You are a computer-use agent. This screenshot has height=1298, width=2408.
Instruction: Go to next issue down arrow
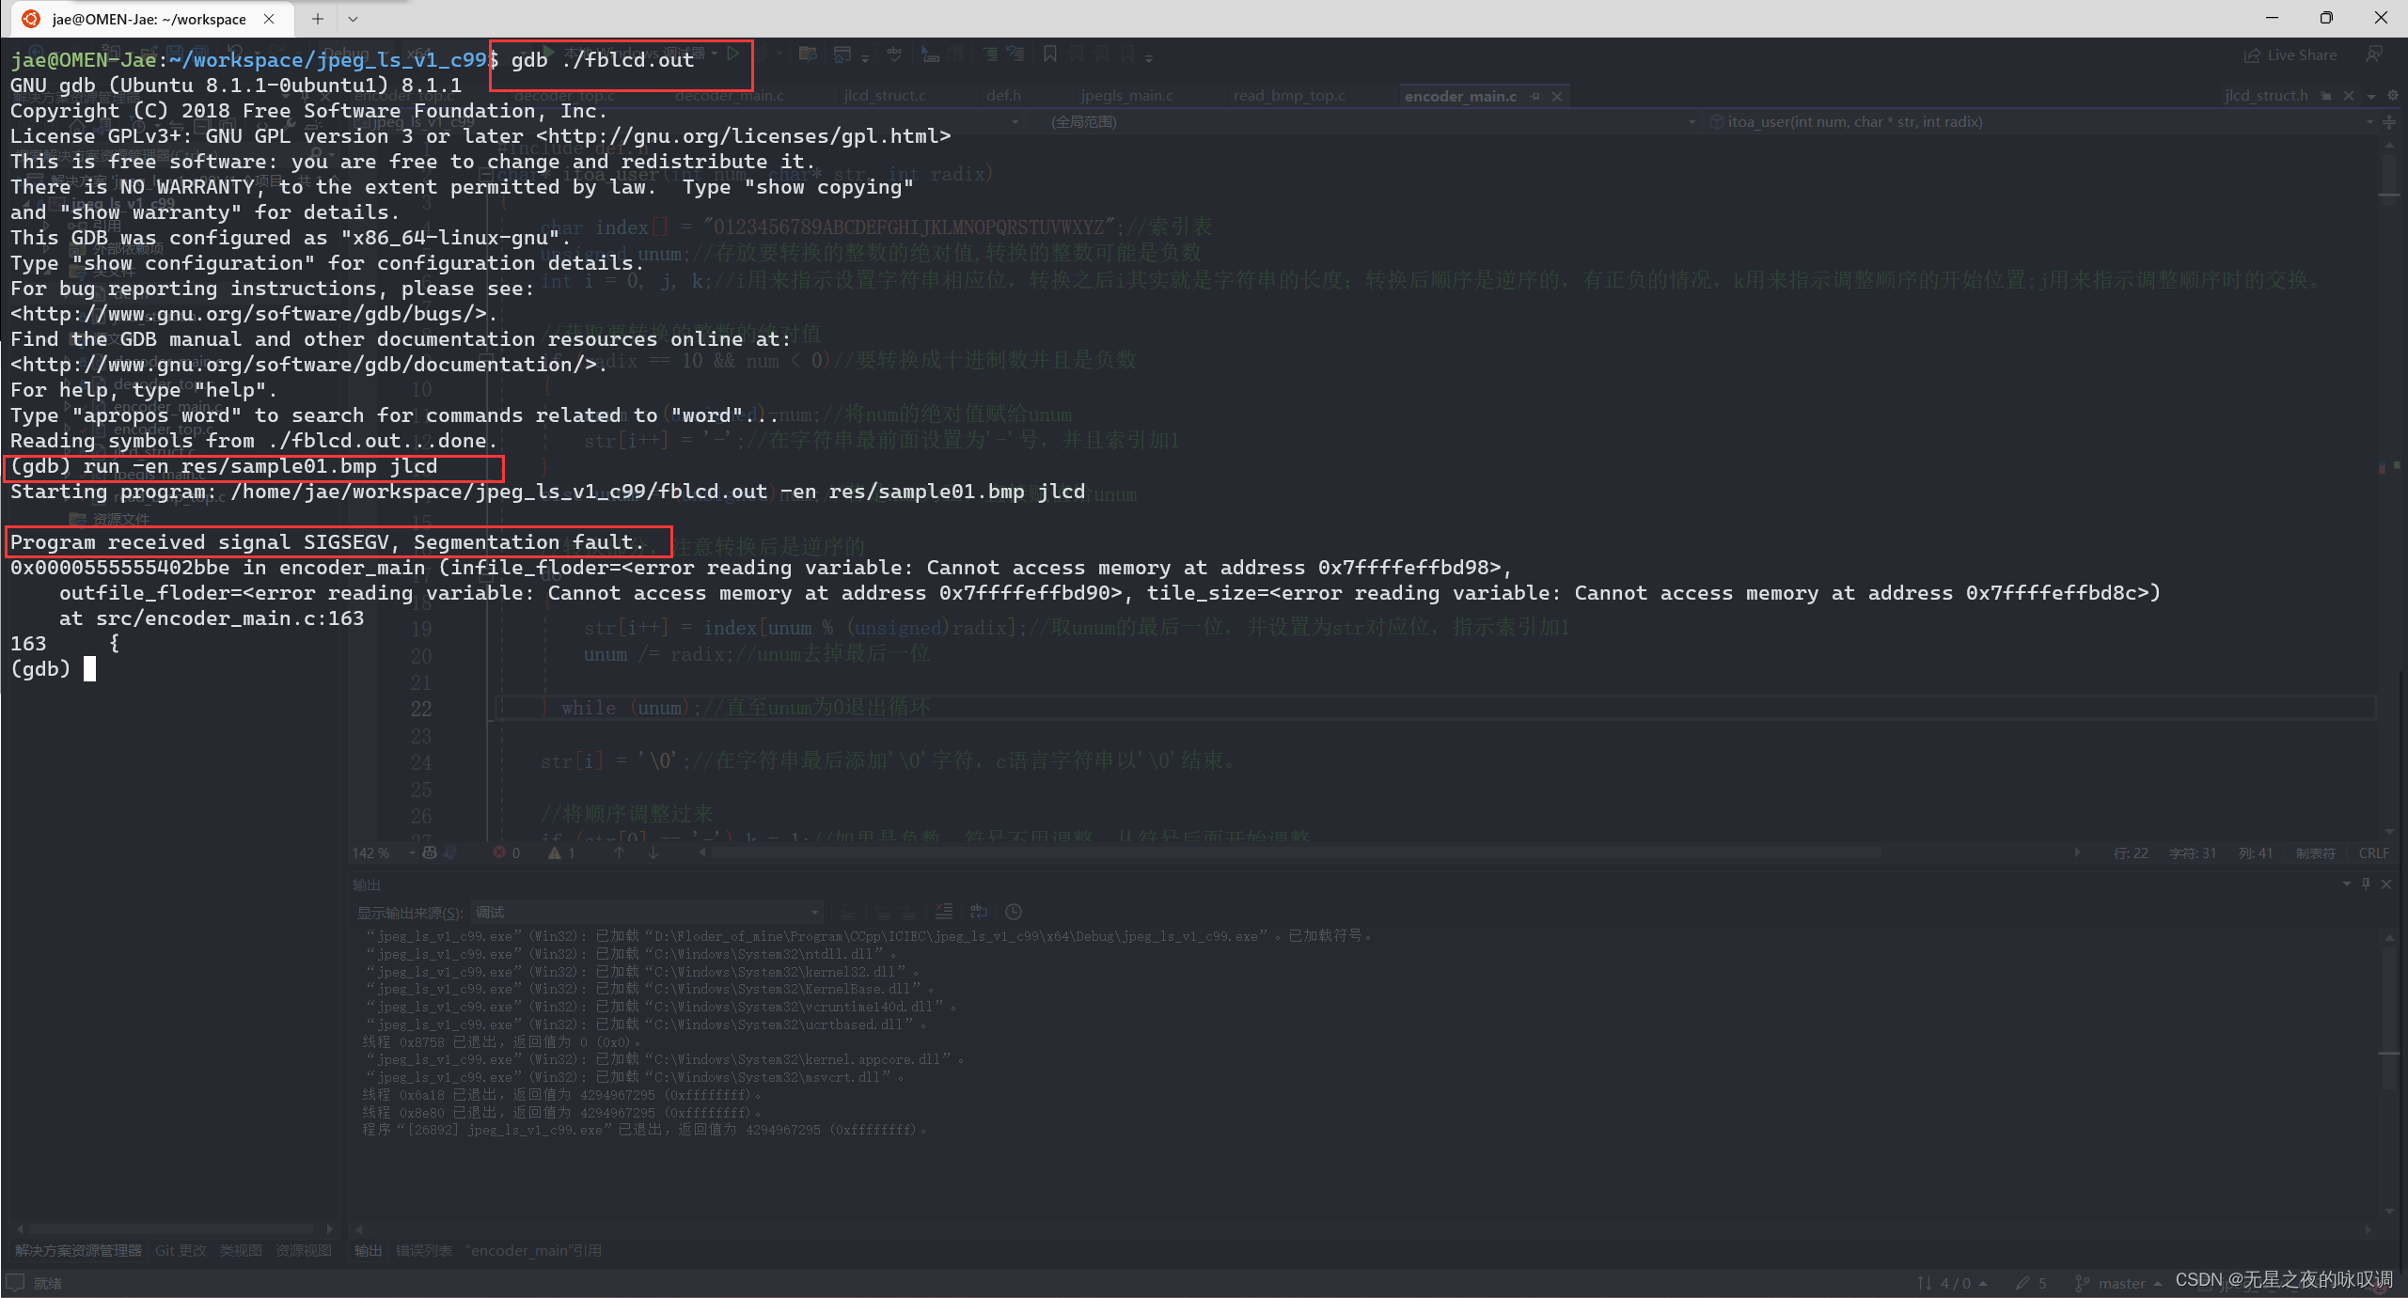[653, 853]
